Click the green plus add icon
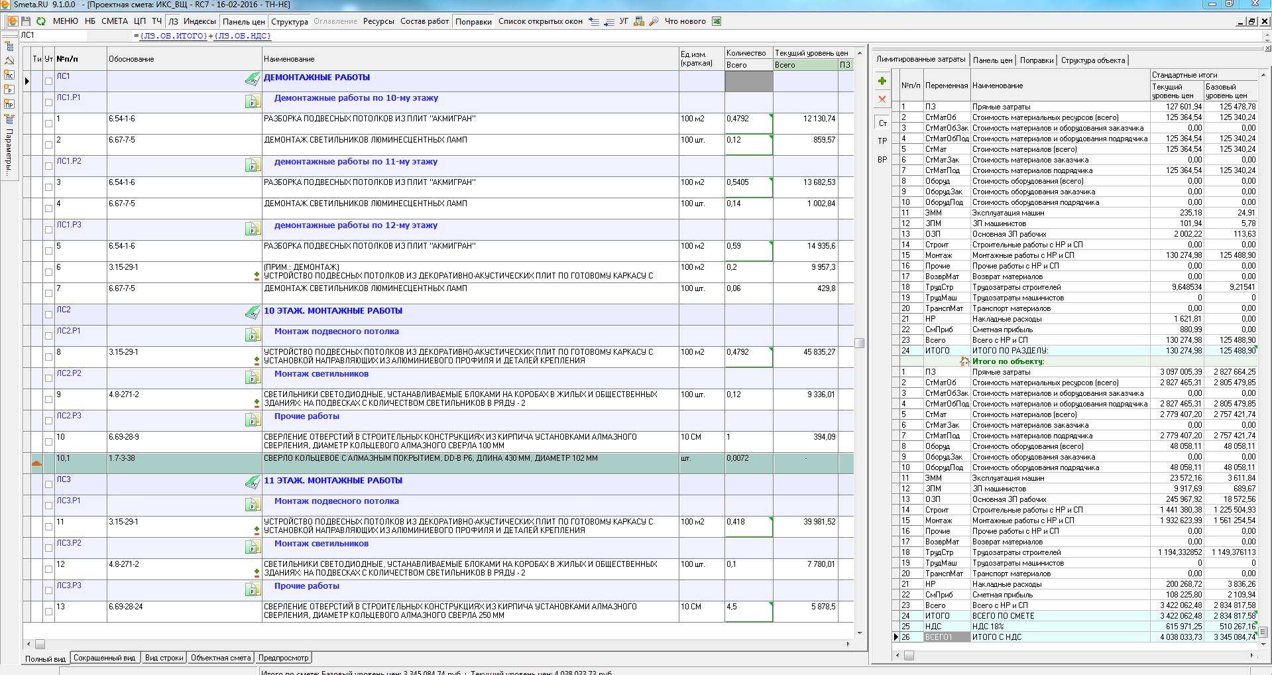This screenshot has height=675, width=1272. [x=882, y=81]
